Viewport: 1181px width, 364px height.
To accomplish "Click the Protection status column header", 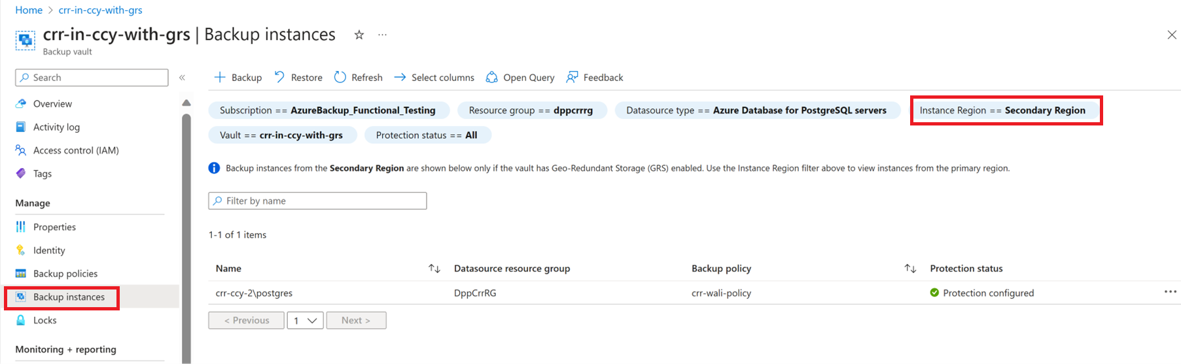I will (966, 269).
